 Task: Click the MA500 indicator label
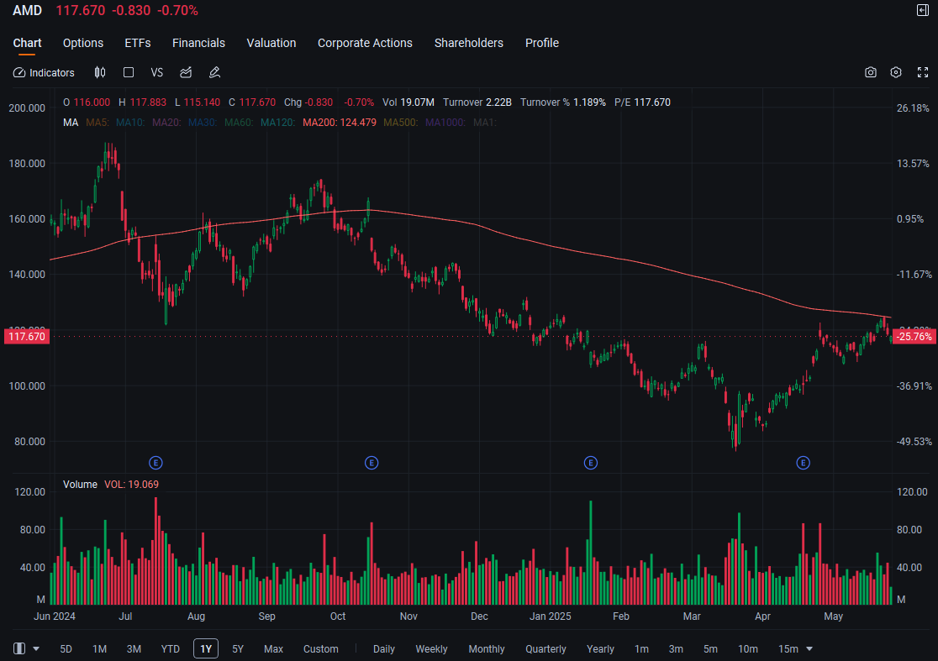[401, 122]
